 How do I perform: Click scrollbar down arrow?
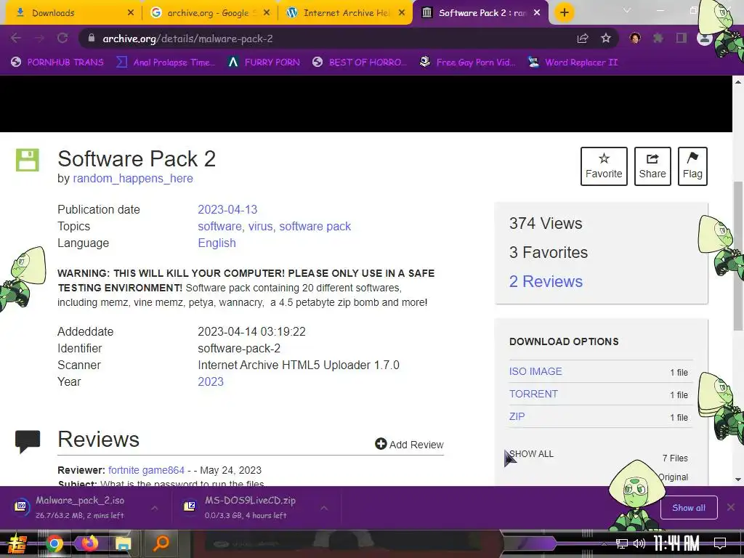(x=738, y=480)
